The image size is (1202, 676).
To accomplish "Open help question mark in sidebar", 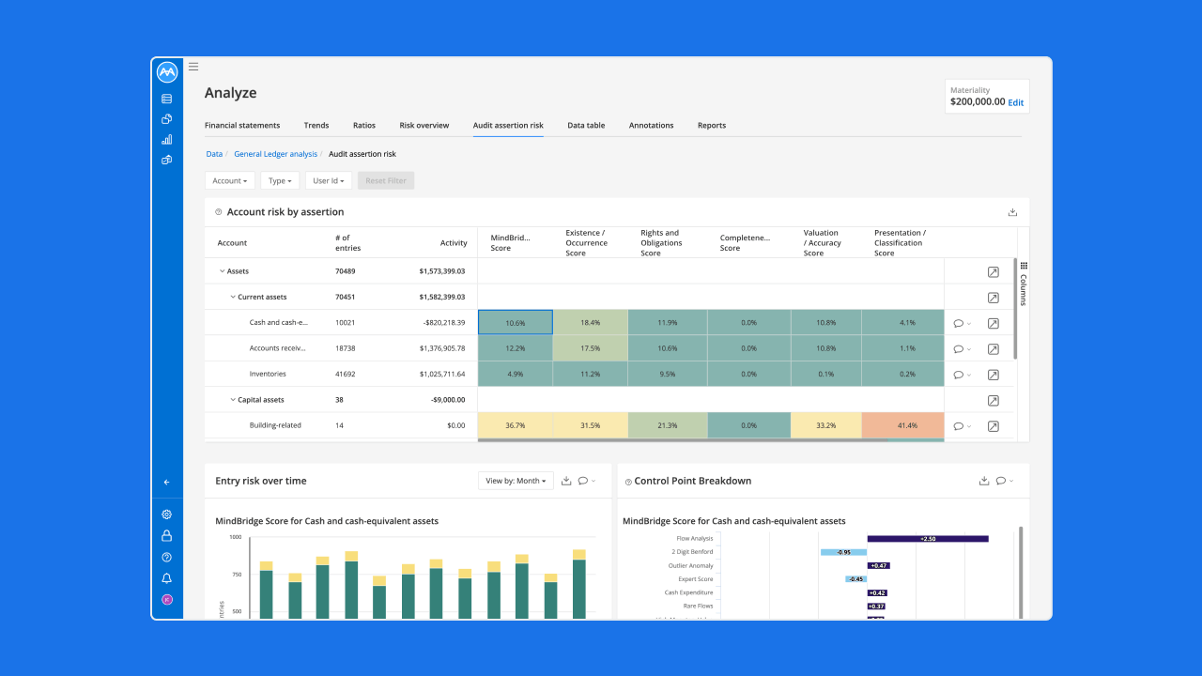I will tap(167, 558).
